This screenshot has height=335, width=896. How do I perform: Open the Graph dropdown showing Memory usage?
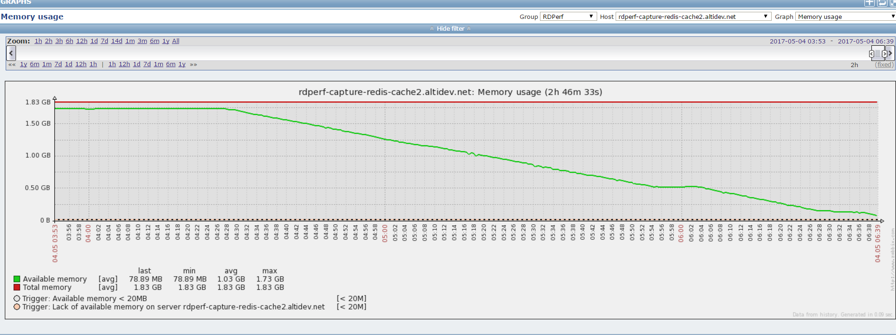pyautogui.click(x=845, y=17)
